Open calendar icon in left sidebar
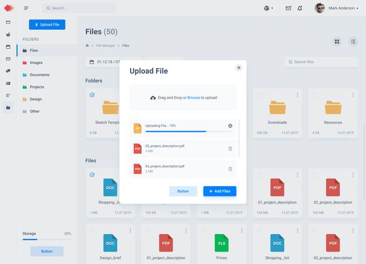Screen dimensions: 366x264 point(8,47)
